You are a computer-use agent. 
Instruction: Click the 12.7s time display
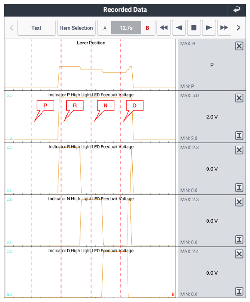point(126,28)
